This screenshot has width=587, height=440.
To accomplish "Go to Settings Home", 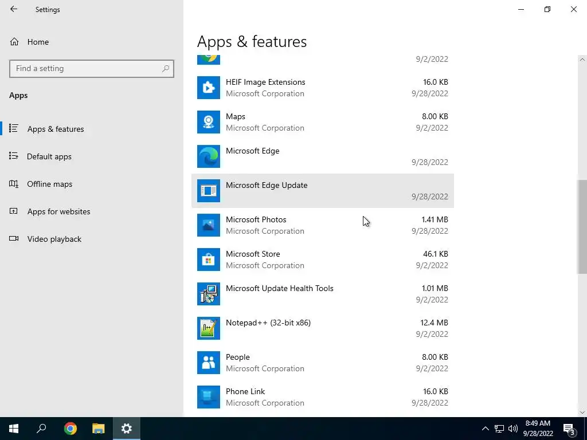I will [92, 42].
